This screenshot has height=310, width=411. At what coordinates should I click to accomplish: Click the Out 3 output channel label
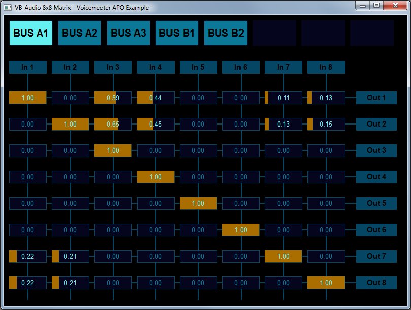[376, 150]
